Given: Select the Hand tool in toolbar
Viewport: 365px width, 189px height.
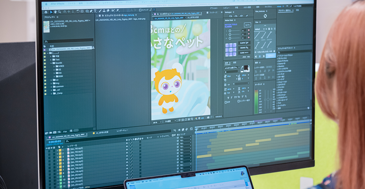Looking at the screenshot, I should (55, 12).
